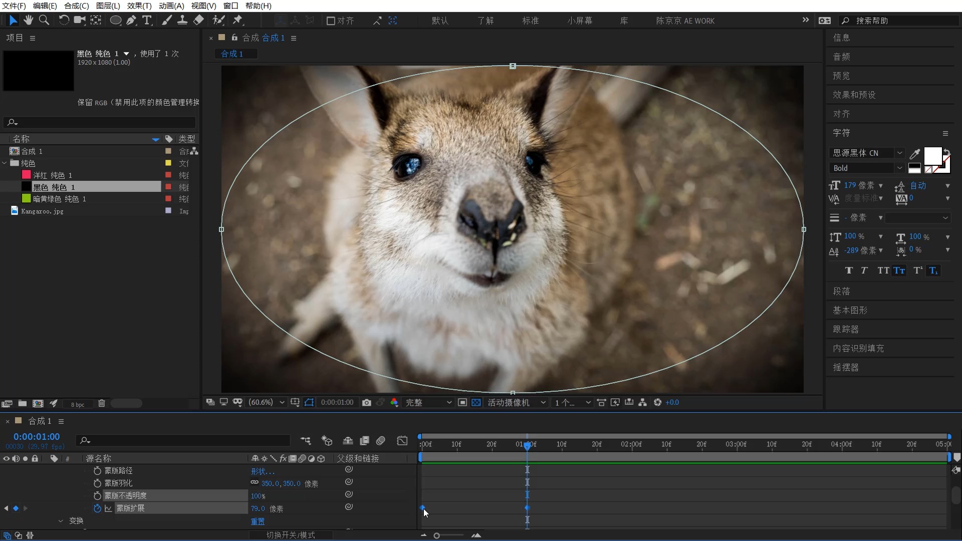Click 重置 to reset the transform
This screenshot has height=541, width=962.
click(x=258, y=521)
